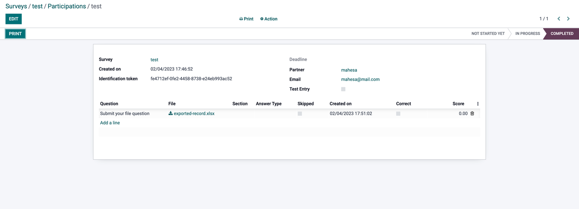Screen dimensions: 579x209
Task: Delete the Submit your file question row
Action: [x=472, y=114]
